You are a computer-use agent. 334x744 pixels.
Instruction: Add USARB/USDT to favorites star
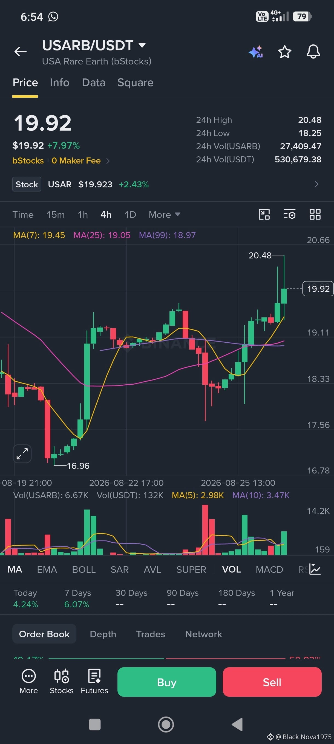[x=284, y=52]
